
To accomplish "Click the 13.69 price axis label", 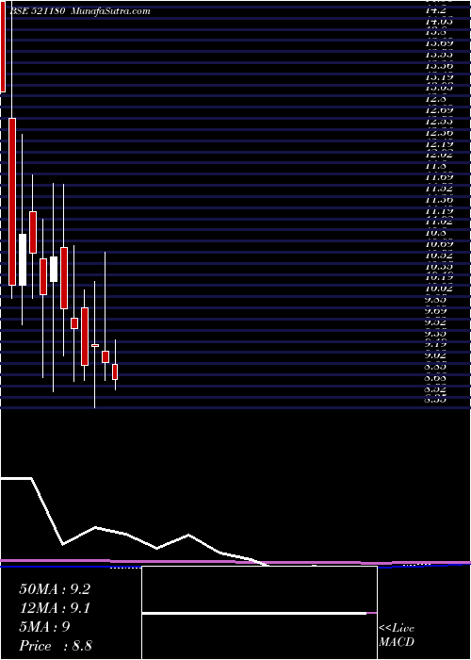I will click(x=439, y=43).
